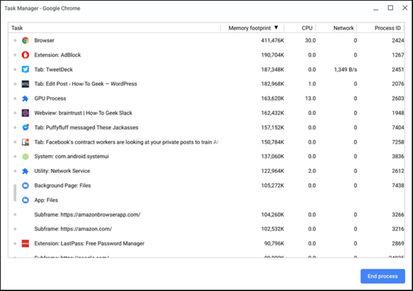Click process ID 2424
The height and width of the screenshot is (291, 413).
pyautogui.click(x=398, y=40)
